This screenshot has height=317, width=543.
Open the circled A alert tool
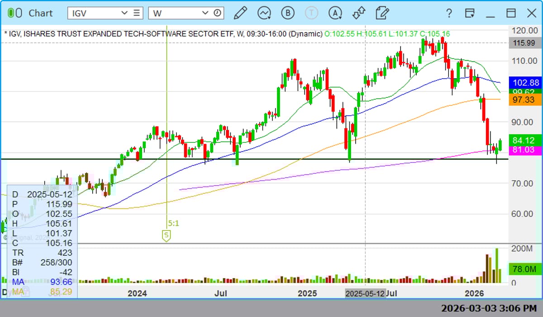(335, 13)
